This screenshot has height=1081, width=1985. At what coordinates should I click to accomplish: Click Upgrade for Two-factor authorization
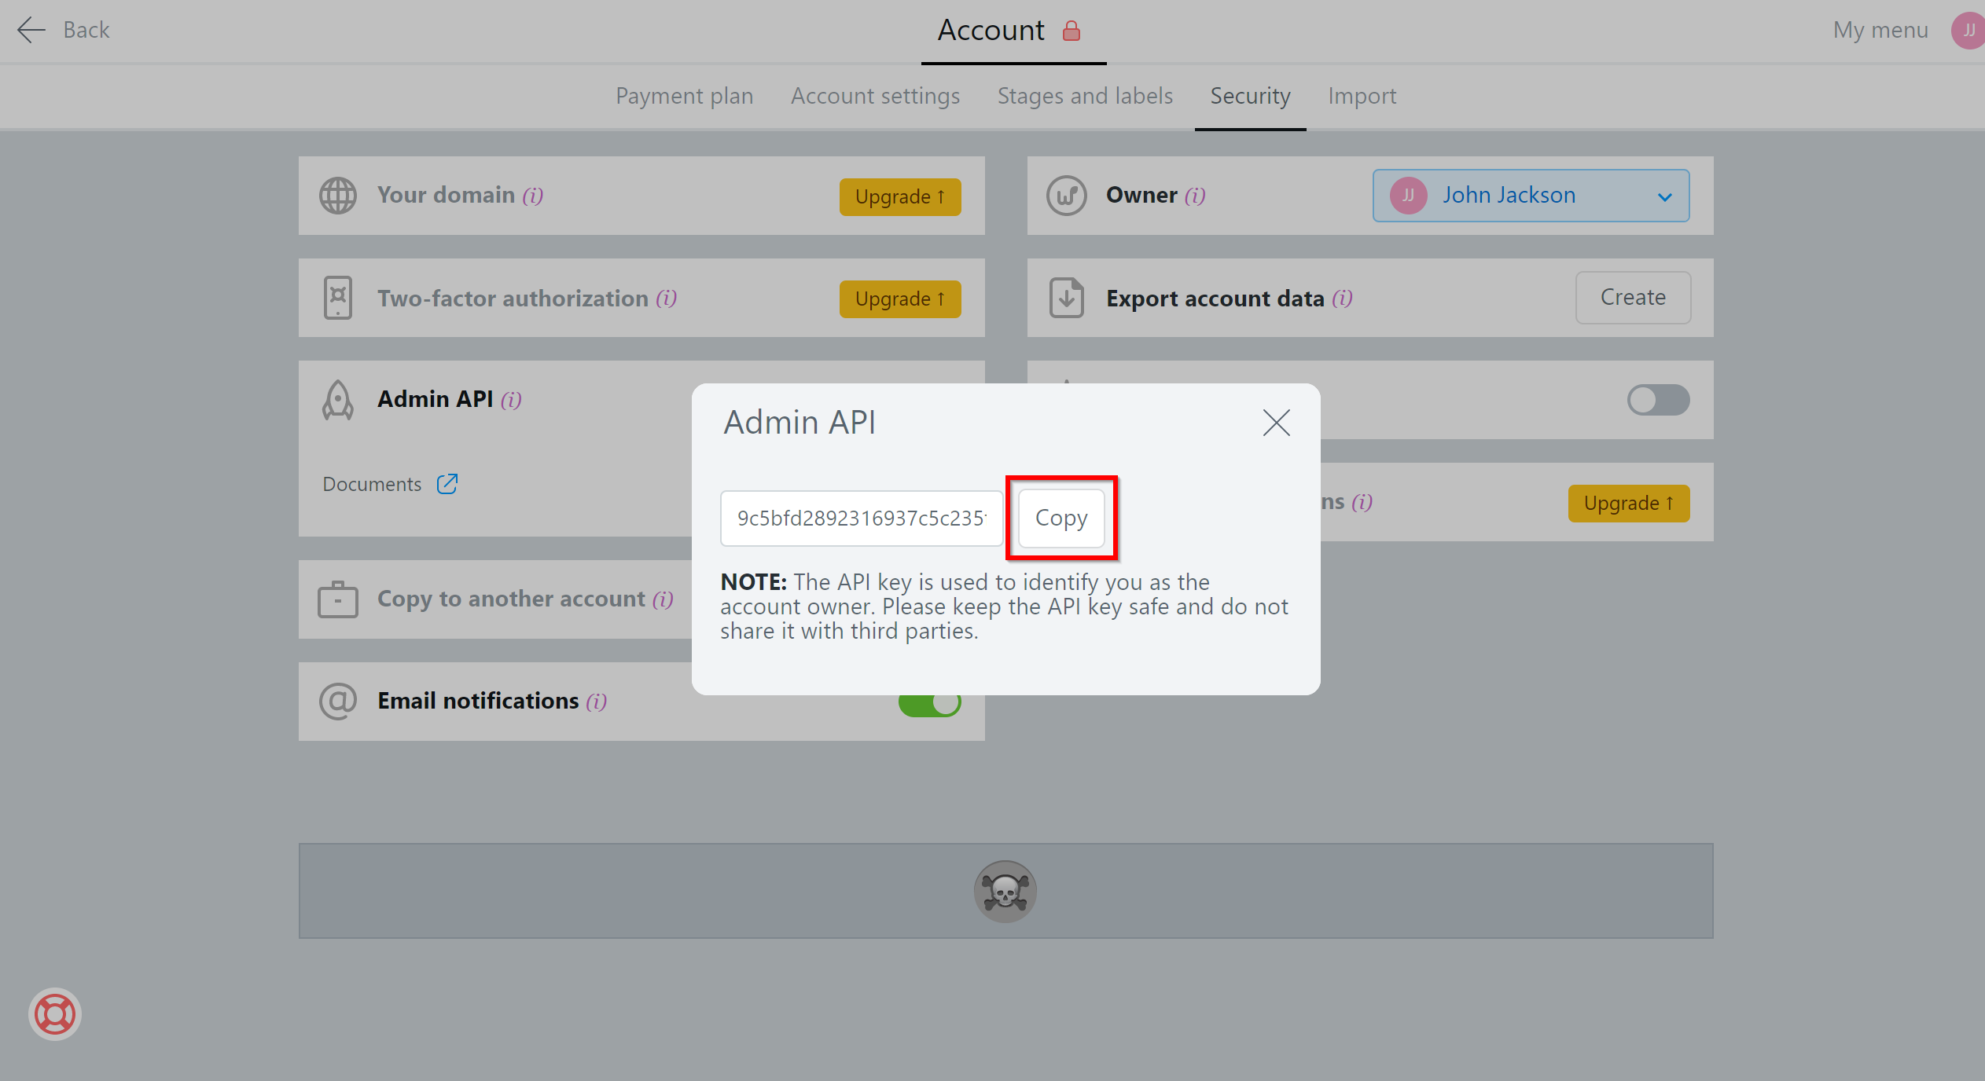900,299
